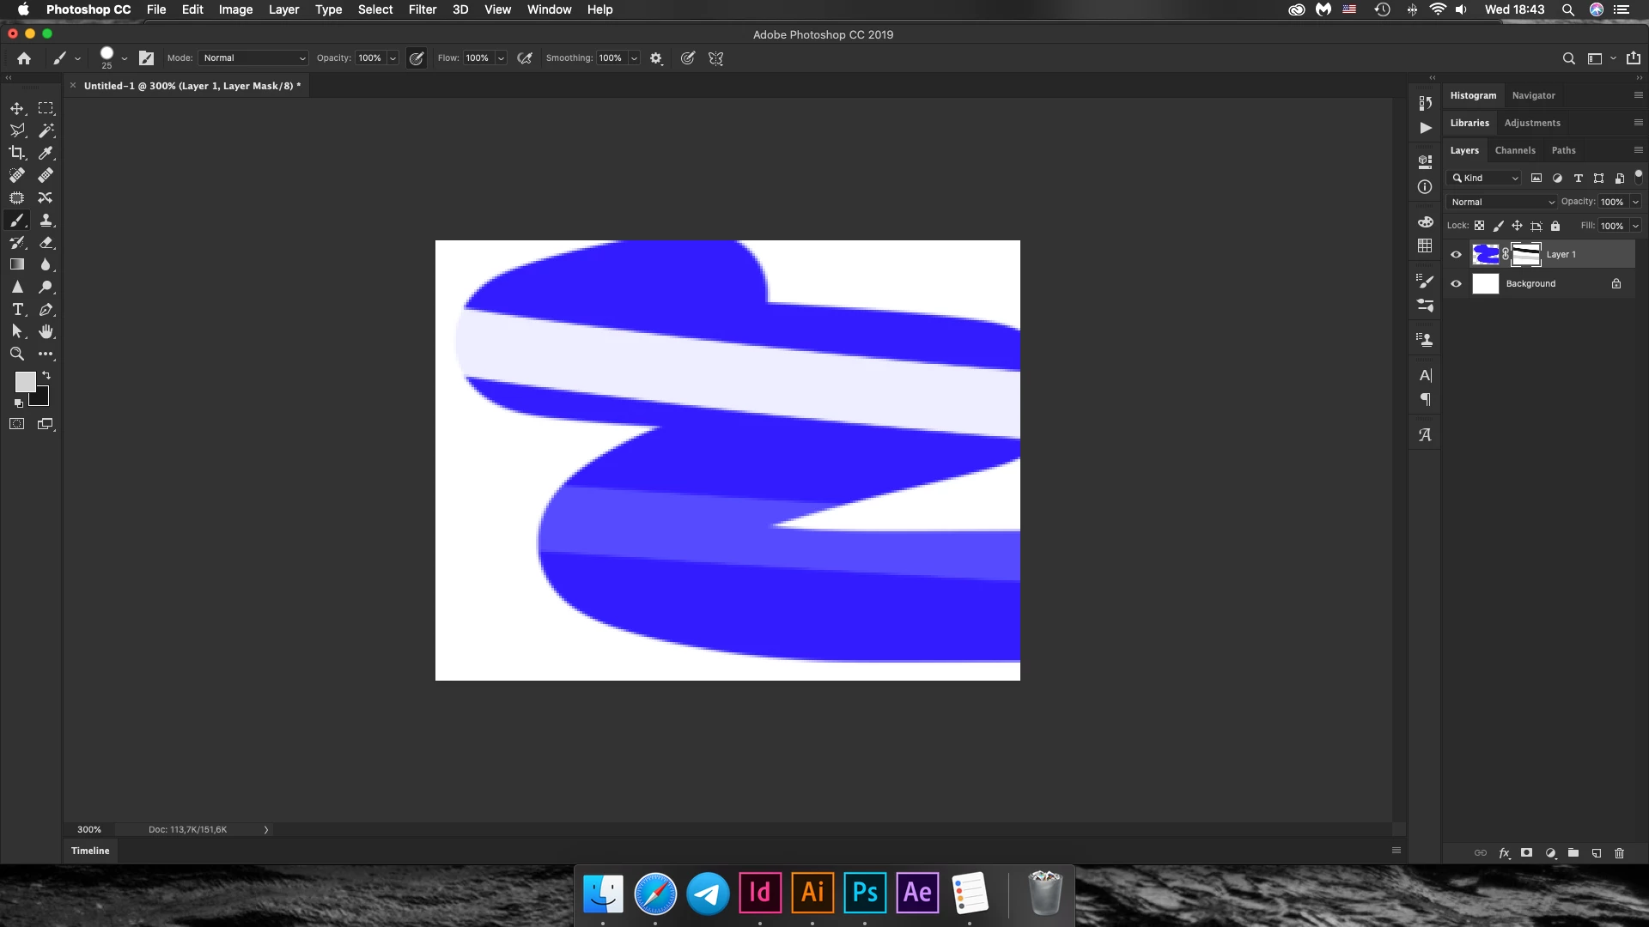Select the Eraser tool
The image size is (1649, 927).
pyautogui.click(x=46, y=243)
